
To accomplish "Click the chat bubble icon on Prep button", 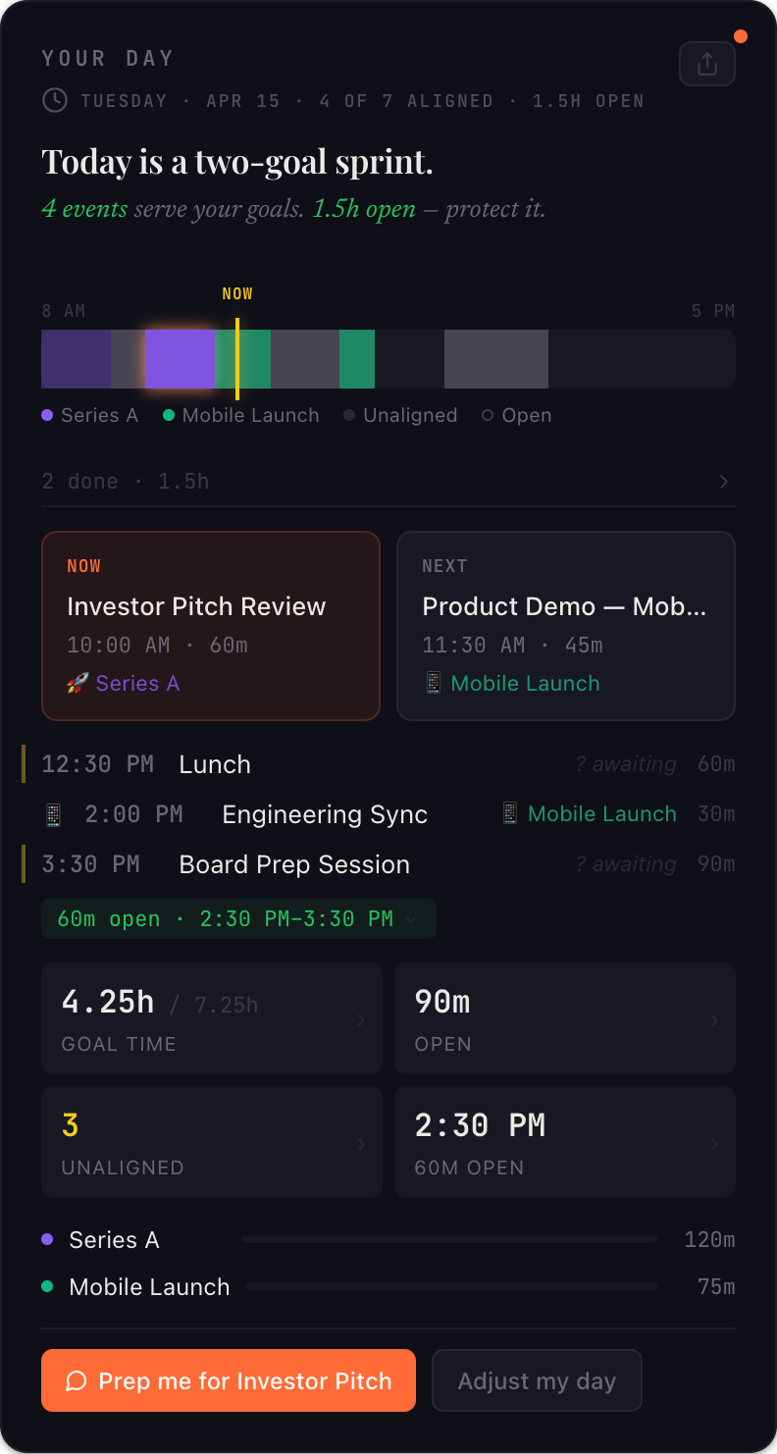I will 77,1381.
